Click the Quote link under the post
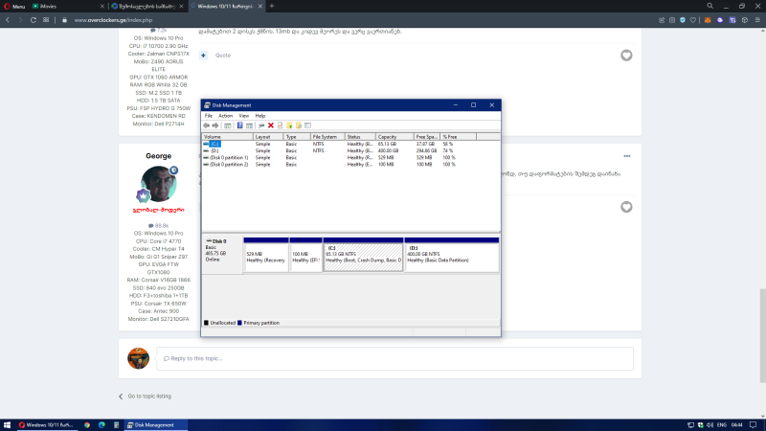Screen dimensions: 766x431 click(x=223, y=56)
